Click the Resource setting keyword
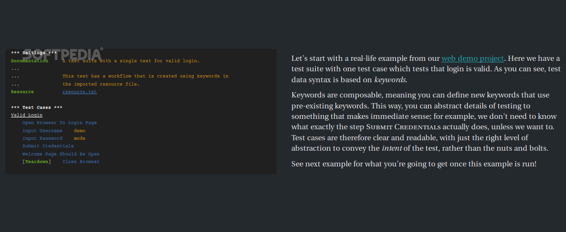 (22, 92)
